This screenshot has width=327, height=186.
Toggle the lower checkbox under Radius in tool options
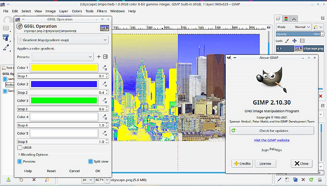coord(5,91)
